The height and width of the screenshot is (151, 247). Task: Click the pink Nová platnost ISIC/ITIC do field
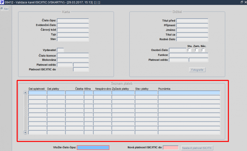coord(171,148)
